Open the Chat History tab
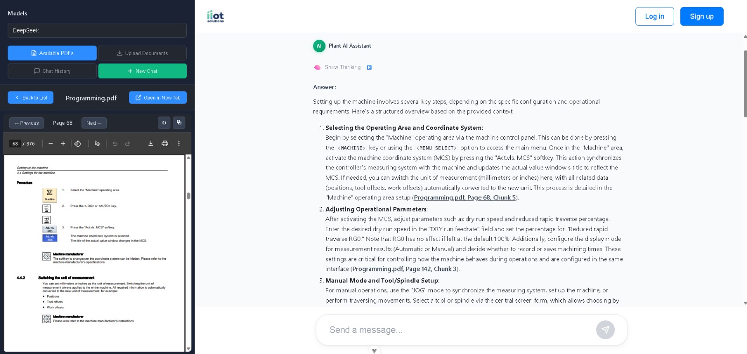Viewport: 747px width, 354px height. click(52, 71)
